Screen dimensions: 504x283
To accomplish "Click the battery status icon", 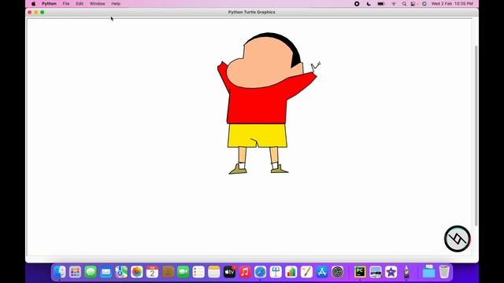I will pyautogui.click(x=381, y=4).
